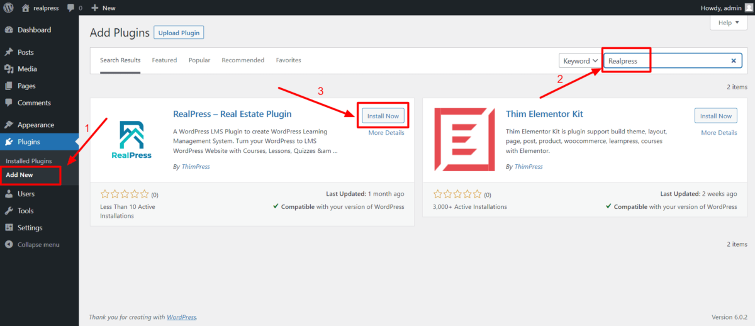Click the RealPress star rating
Screen dimensions: 755x326
click(125, 194)
